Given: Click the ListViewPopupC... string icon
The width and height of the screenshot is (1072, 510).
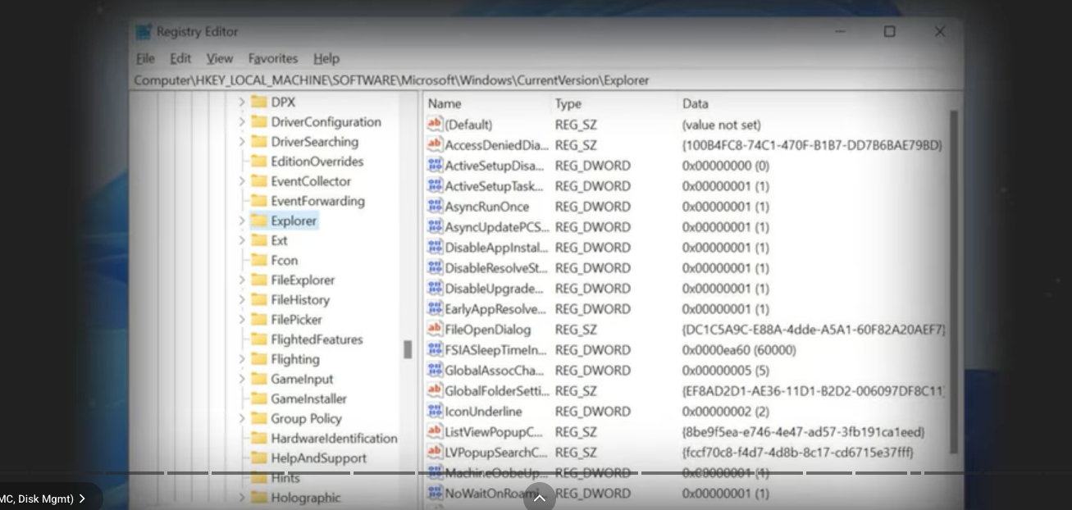Looking at the screenshot, I should [435, 431].
